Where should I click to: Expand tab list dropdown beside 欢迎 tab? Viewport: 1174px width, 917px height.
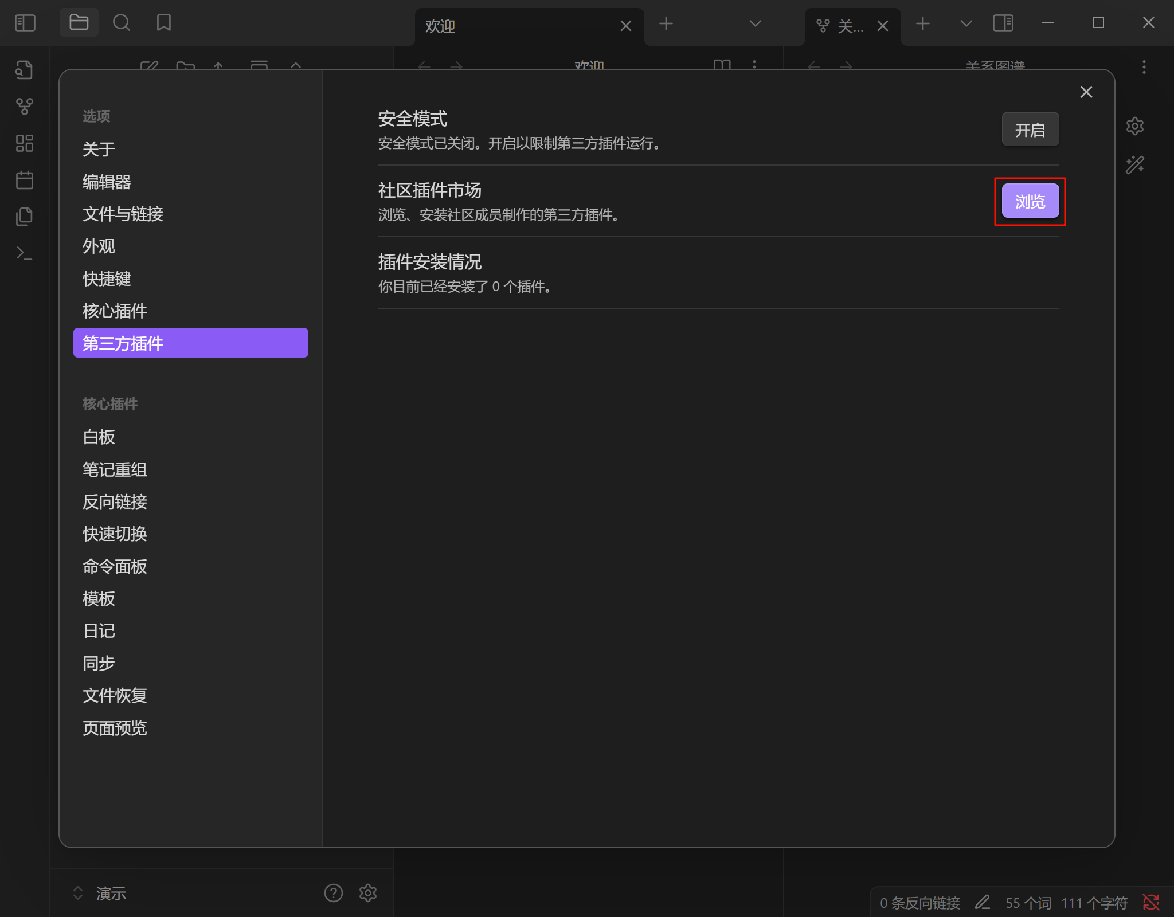tap(755, 23)
